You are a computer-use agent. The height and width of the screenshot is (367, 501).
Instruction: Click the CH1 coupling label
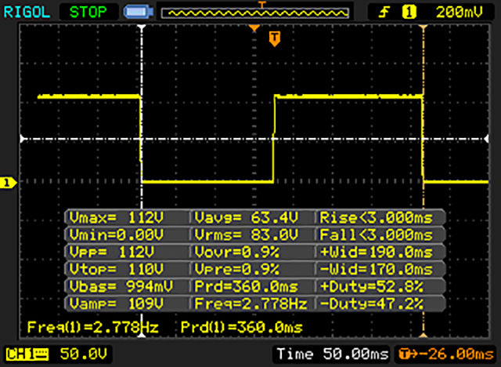(x=27, y=354)
